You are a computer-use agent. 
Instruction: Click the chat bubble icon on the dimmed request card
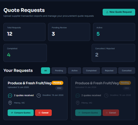coord(77,96)
